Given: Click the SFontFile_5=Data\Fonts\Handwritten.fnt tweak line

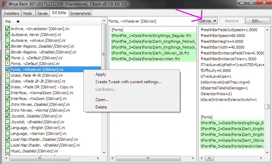Looking at the screenshot, I should pos(154,59).
